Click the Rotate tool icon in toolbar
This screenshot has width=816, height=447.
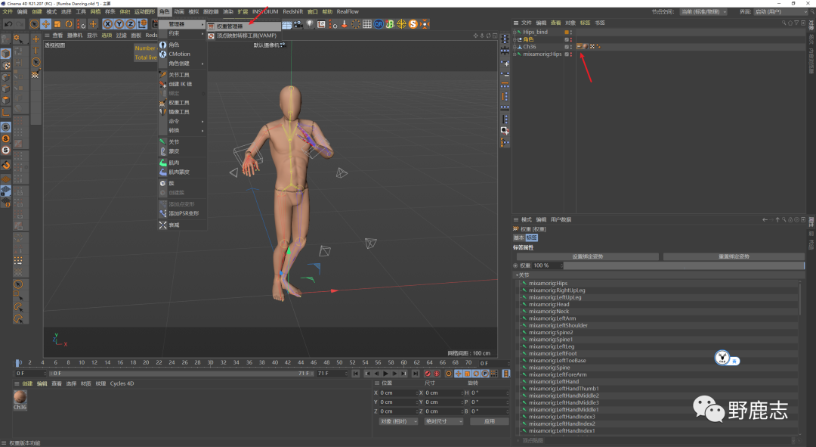pyautogui.click(x=69, y=24)
